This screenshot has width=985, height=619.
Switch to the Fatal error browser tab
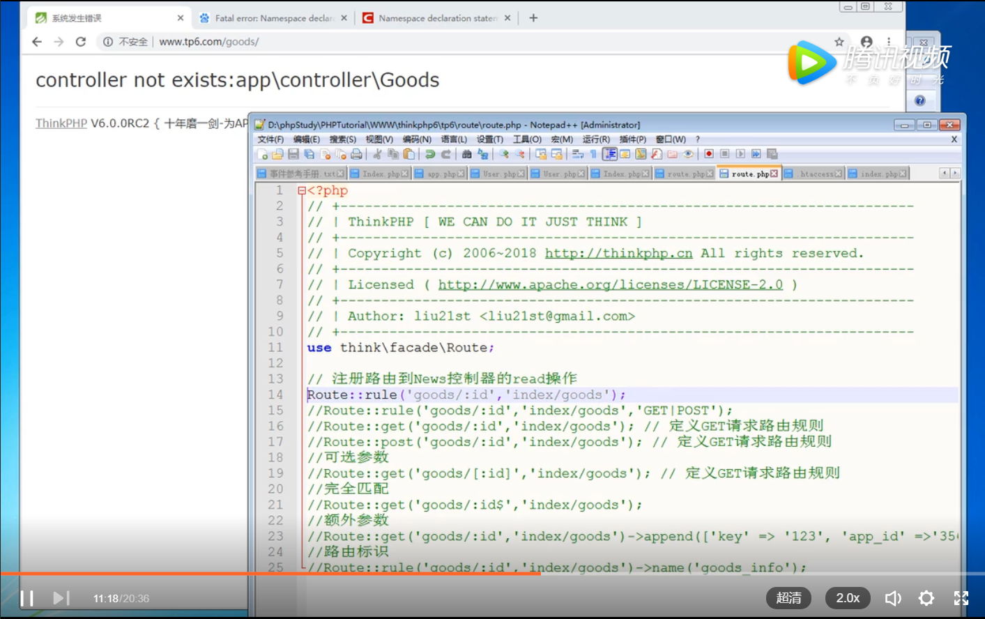click(x=274, y=18)
